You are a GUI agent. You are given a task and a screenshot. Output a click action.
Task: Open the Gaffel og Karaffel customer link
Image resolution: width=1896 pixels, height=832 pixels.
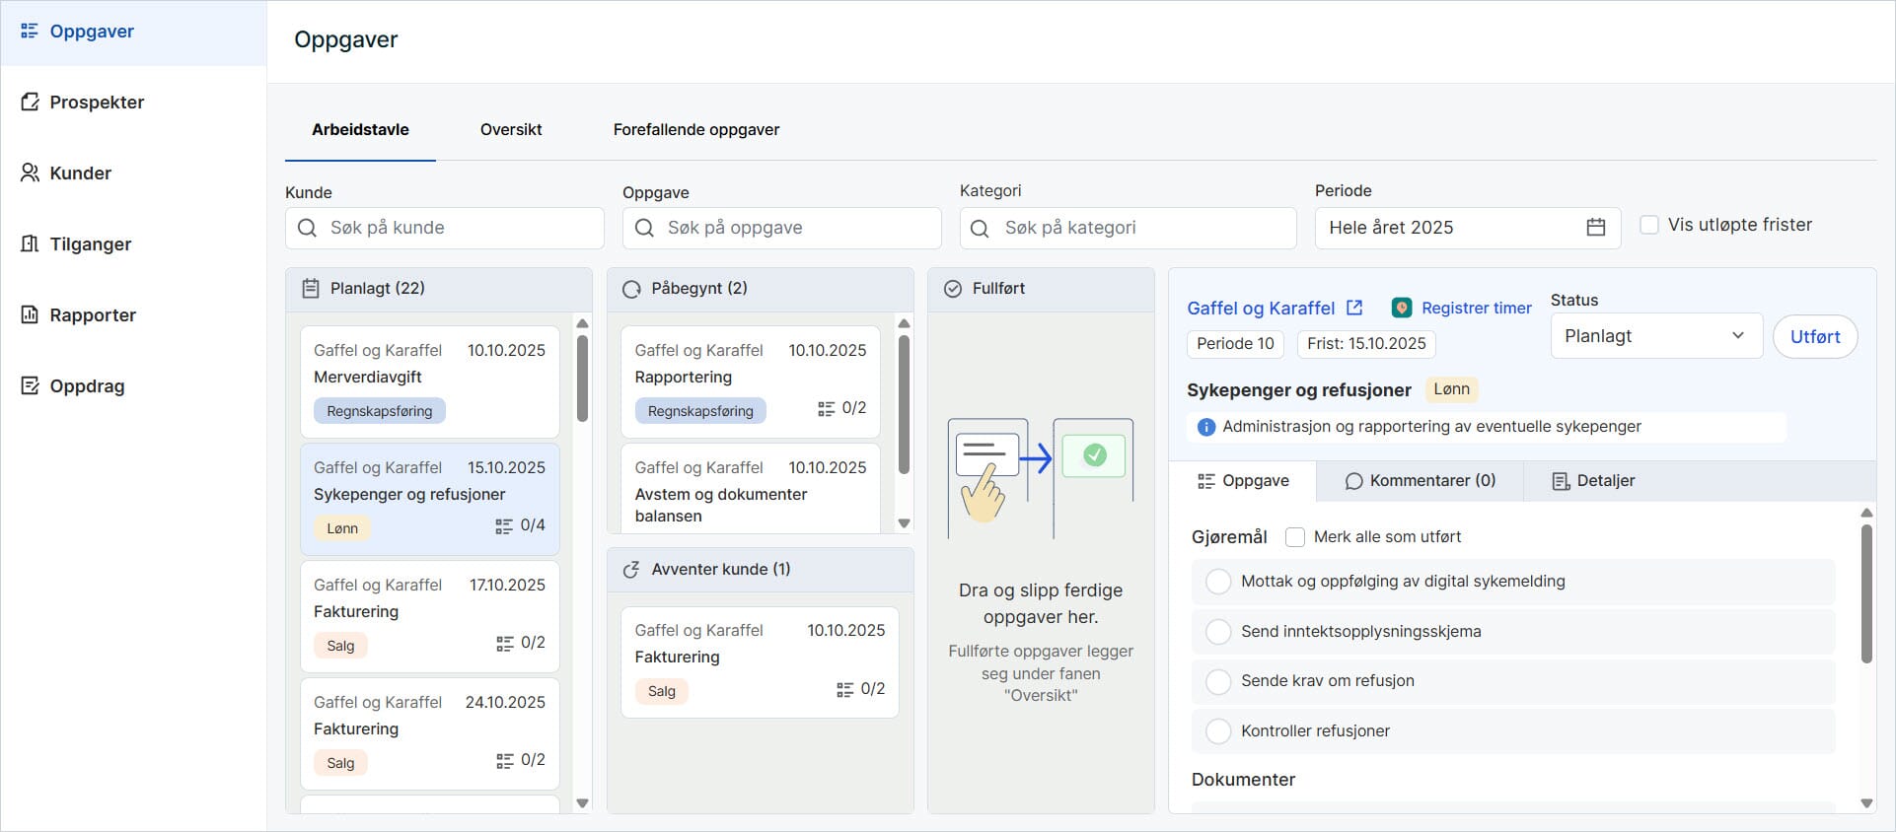tap(1261, 308)
